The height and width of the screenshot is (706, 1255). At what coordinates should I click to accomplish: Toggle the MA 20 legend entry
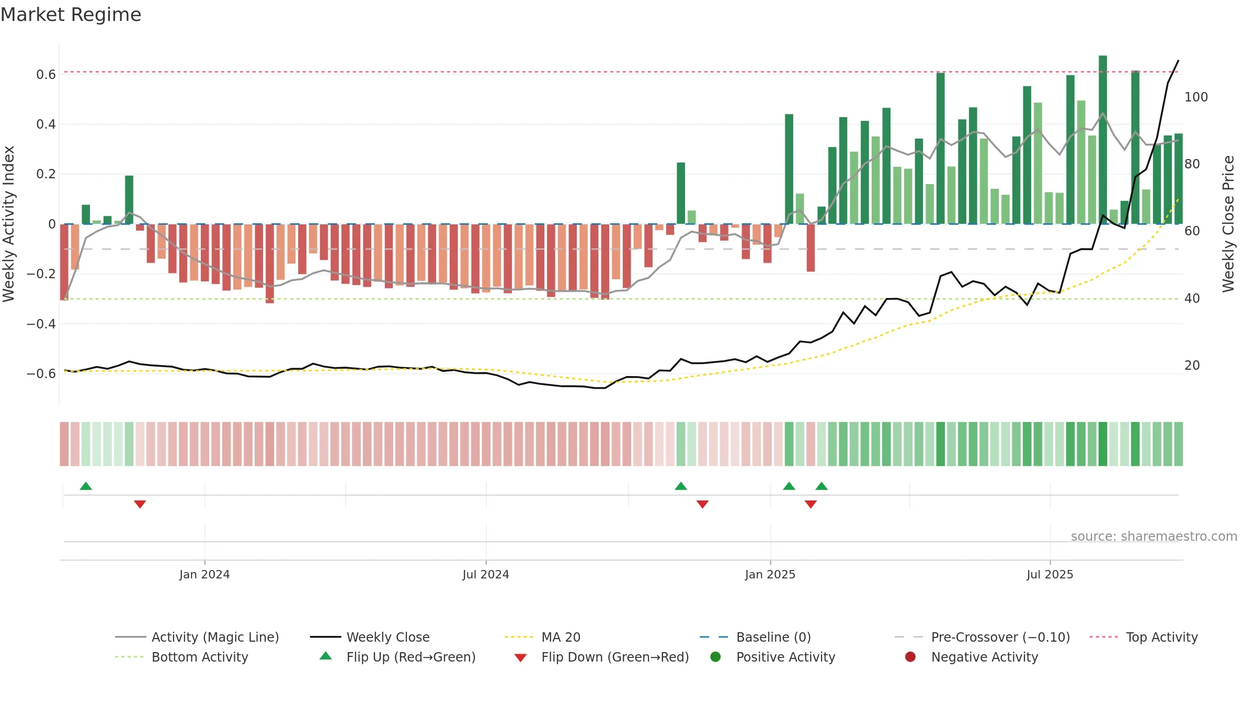[543, 637]
